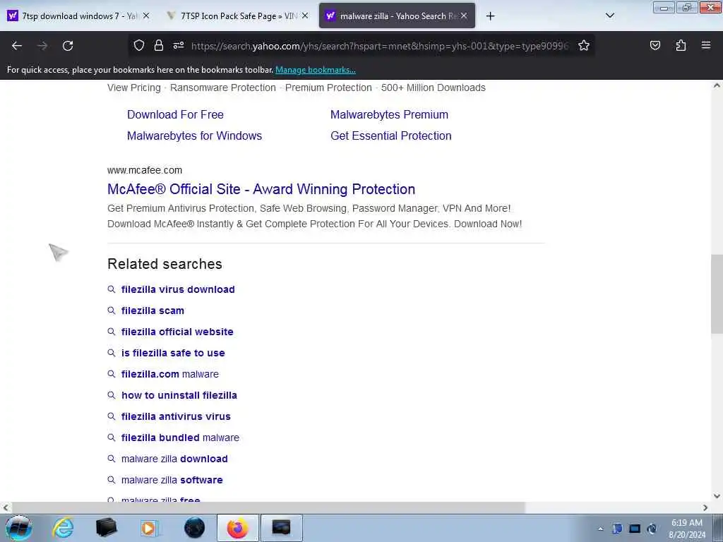Search how to uninstall filezilla

tap(179, 395)
